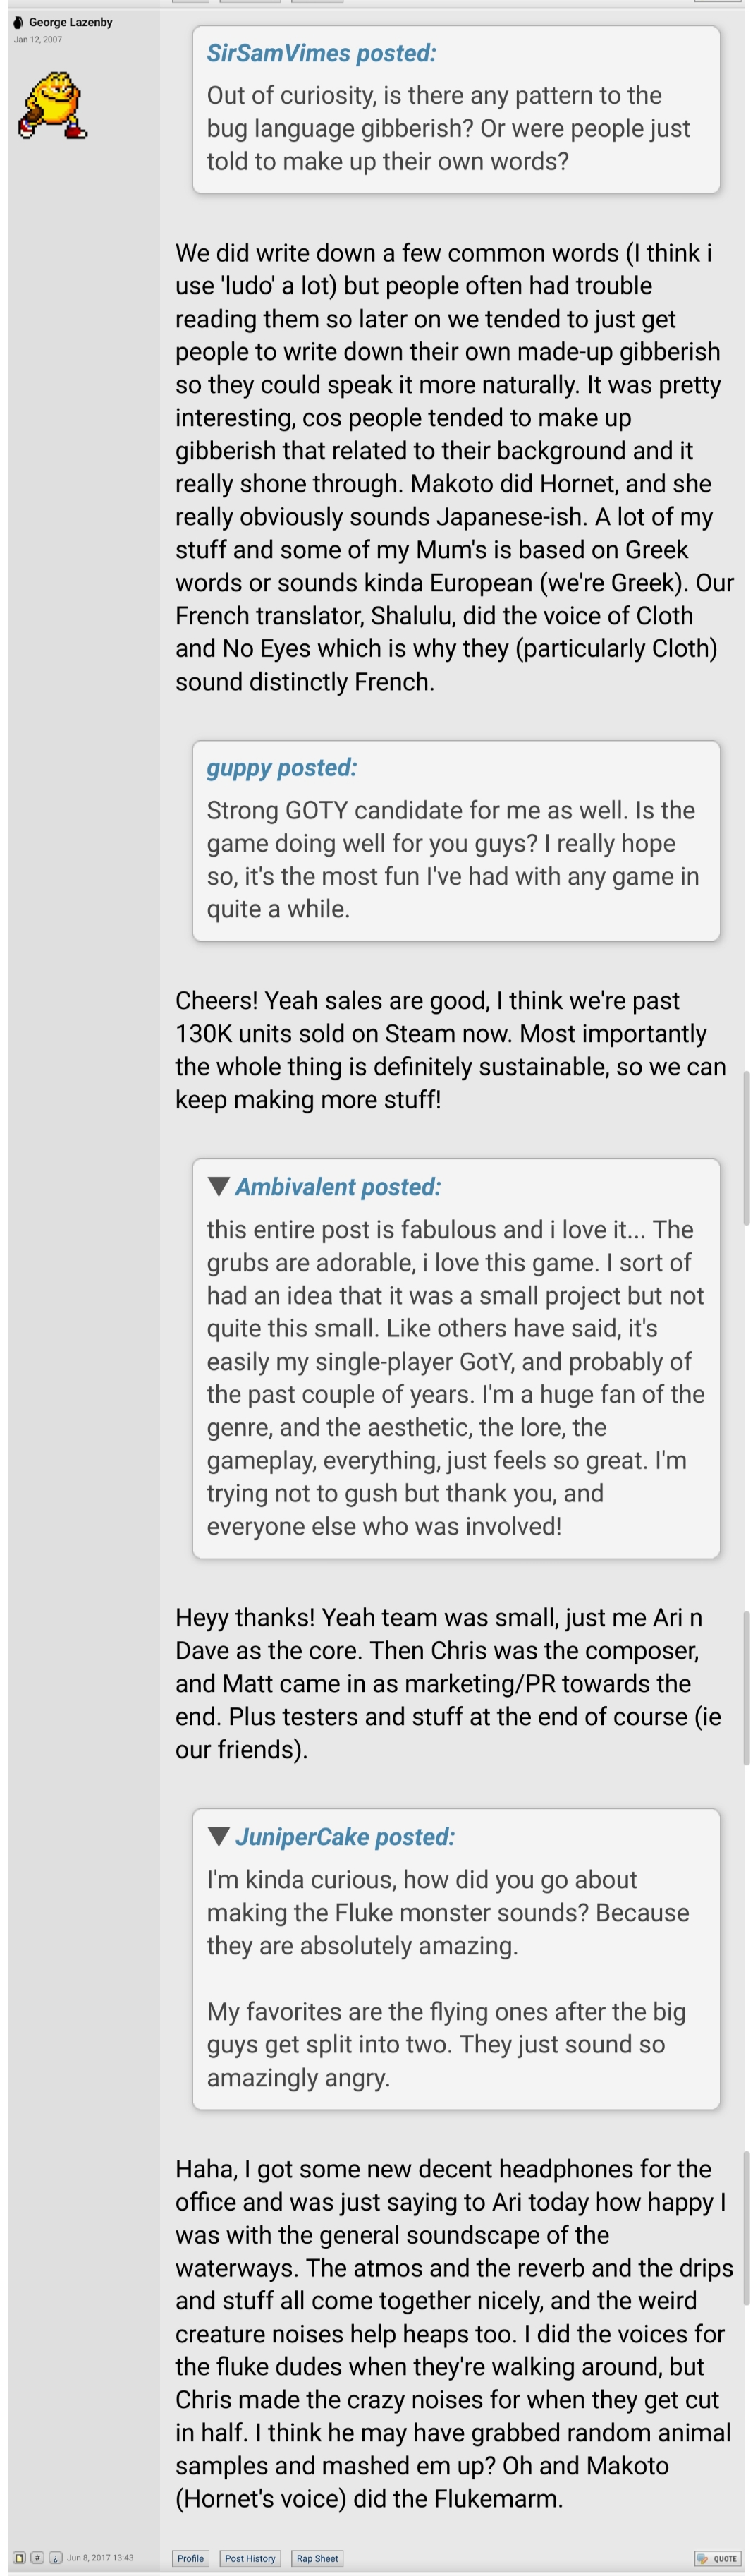Collapse the Ambivalent quote using its triangle
Screen dimensions: 753x2576
click(x=219, y=1186)
